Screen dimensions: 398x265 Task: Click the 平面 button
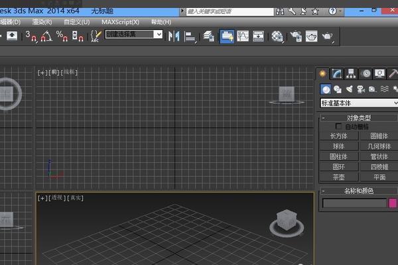click(379, 177)
